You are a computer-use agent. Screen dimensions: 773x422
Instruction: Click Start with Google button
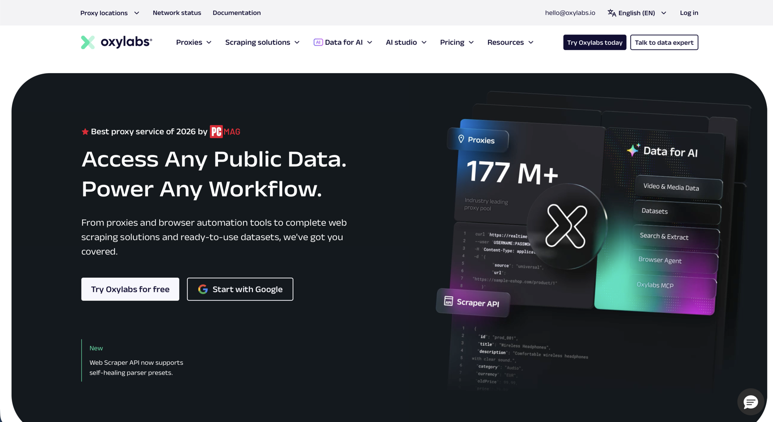240,289
